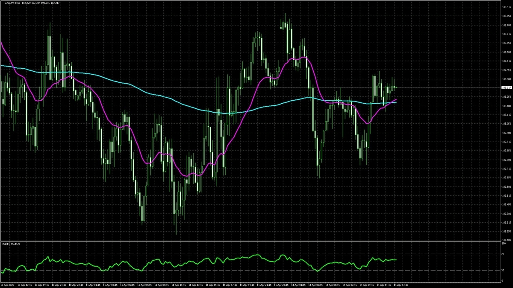The height and width of the screenshot is (288, 513).
Task: Click the 103.180 price axis label
Action: (506, 106)
